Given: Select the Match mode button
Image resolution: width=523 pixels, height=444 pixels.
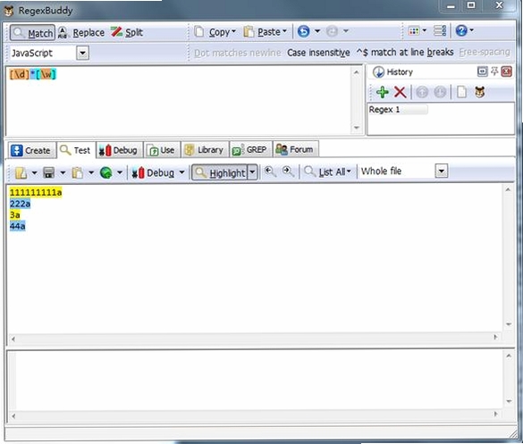Looking at the screenshot, I should tap(32, 33).
